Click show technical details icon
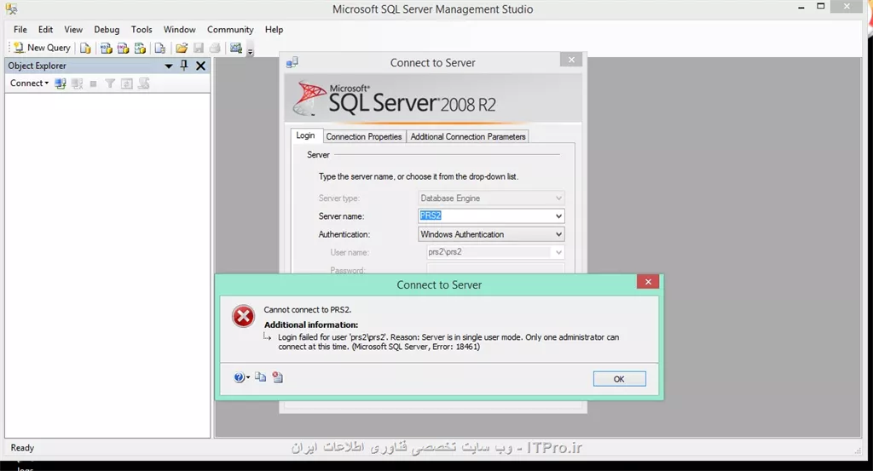The height and width of the screenshot is (471, 873). click(x=277, y=377)
